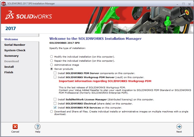Select Modify the individual installation option
Image resolution: width=194 pixels, height=137 pixels.
(x=52, y=57)
